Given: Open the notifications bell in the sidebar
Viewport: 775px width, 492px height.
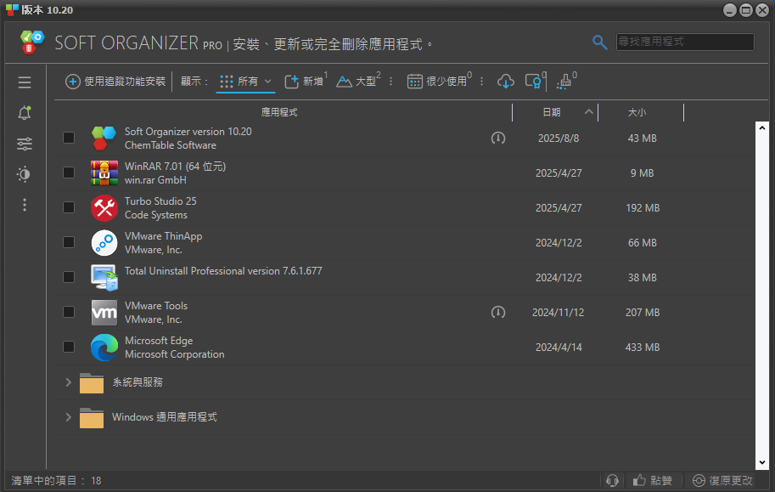Looking at the screenshot, I should tap(25, 113).
